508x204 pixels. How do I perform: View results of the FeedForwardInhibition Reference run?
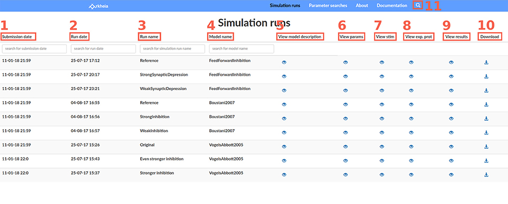[x=451, y=63]
